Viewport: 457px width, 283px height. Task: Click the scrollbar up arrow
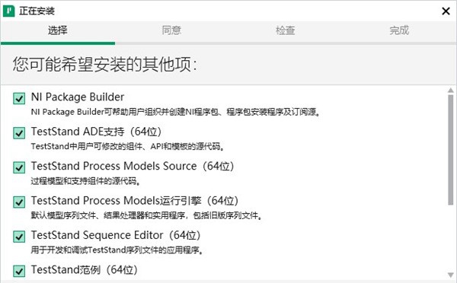[451, 91]
